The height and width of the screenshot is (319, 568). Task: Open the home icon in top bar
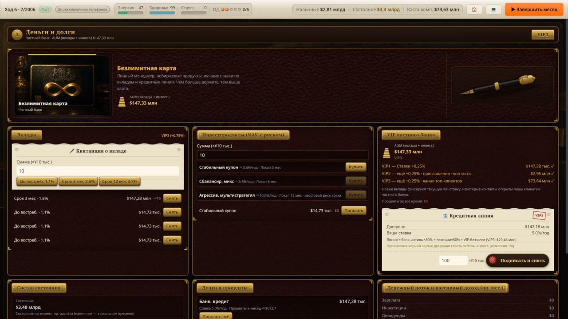[474, 9]
